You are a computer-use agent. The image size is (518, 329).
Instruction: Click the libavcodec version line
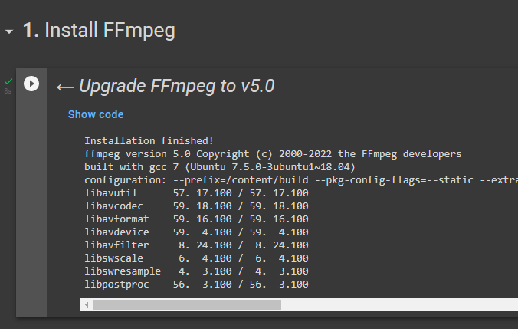click(x=196, y=206)
